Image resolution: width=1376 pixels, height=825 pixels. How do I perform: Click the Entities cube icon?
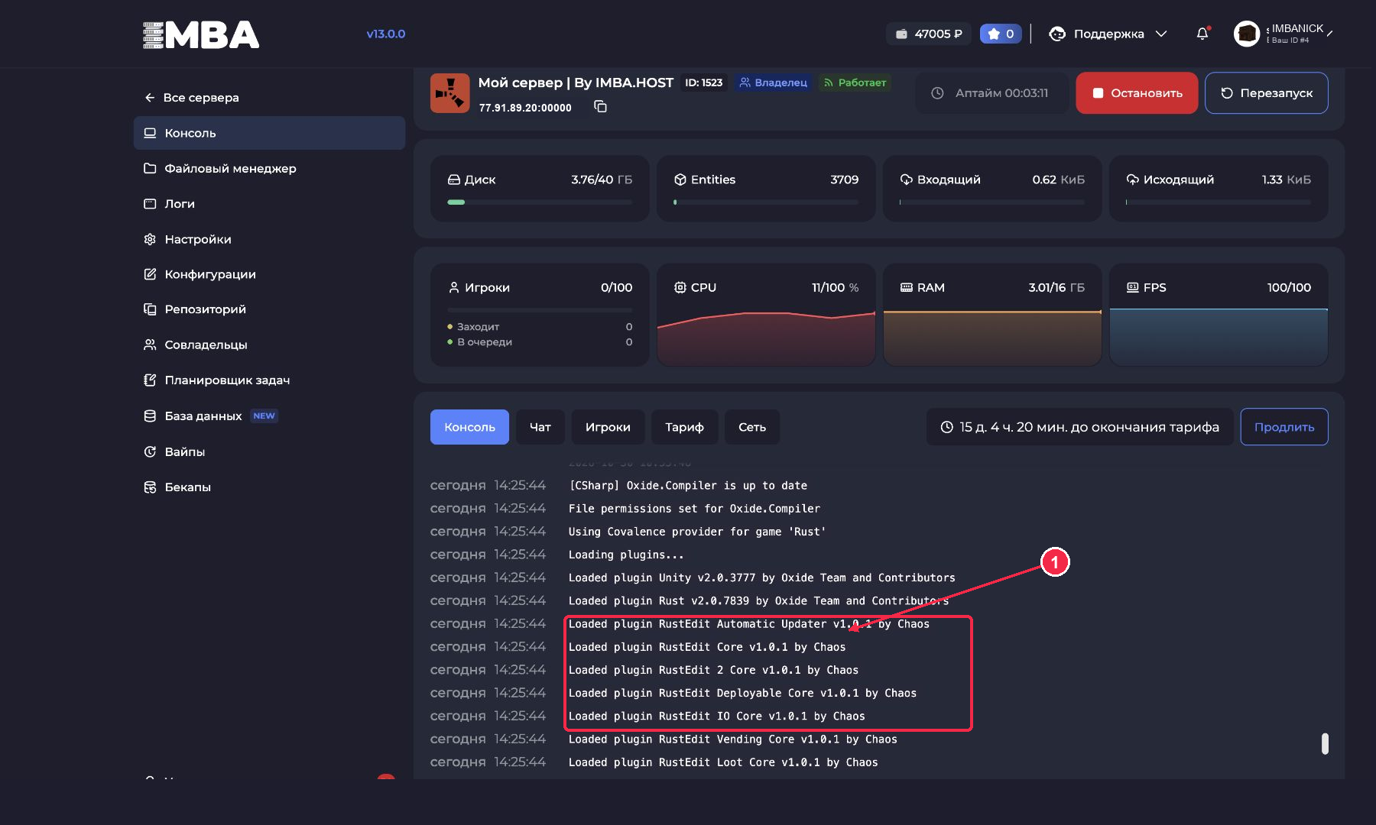point(680,180)
